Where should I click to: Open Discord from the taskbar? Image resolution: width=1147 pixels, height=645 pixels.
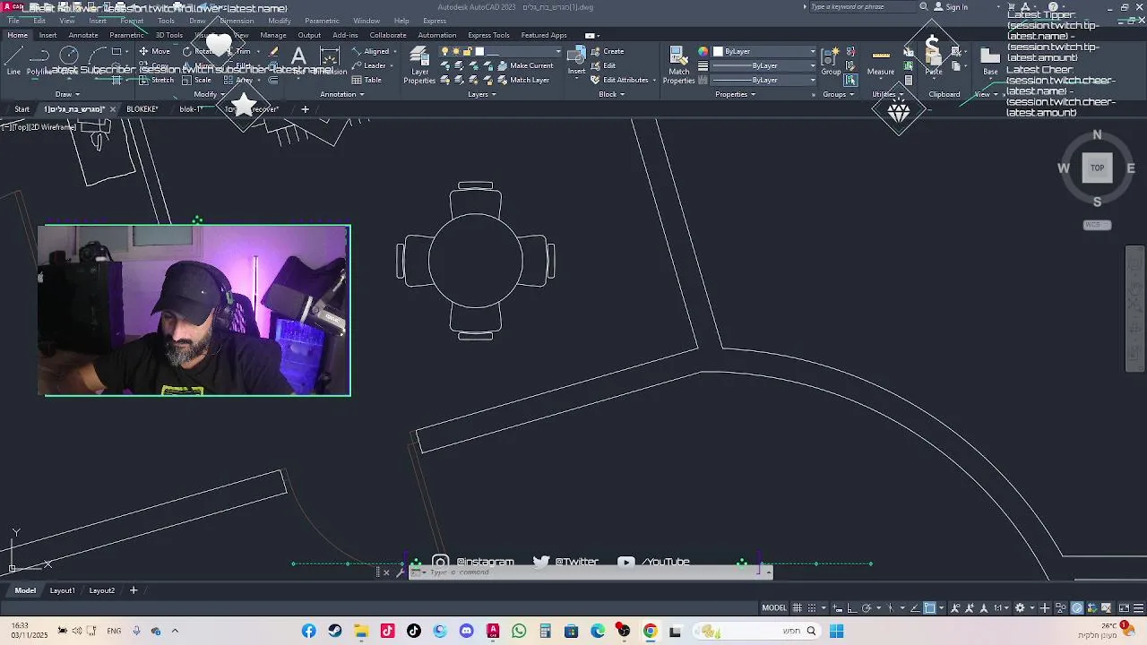[466, 632]
